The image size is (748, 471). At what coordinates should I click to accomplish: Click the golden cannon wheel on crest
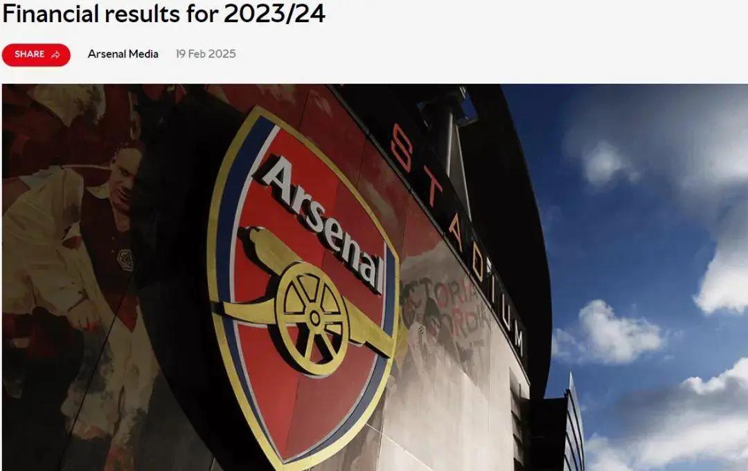(312, 317)
